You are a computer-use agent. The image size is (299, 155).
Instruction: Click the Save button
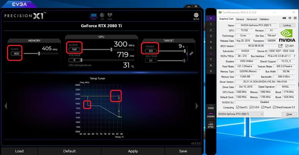(x=183, y=151)
